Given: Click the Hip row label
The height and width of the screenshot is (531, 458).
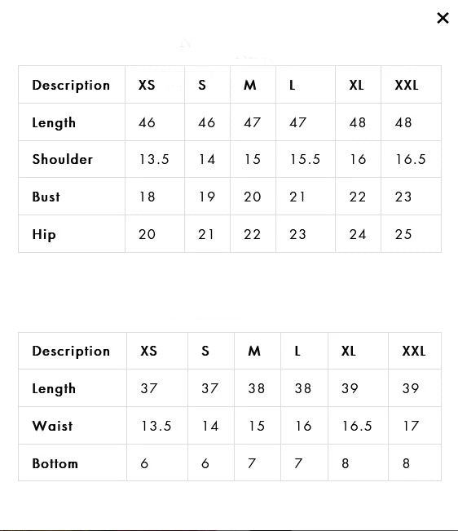Looking at the screenshot, I should 44,234.
